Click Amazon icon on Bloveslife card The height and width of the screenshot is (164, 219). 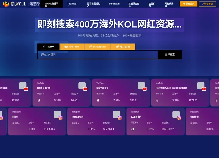[x=98, y=100]
